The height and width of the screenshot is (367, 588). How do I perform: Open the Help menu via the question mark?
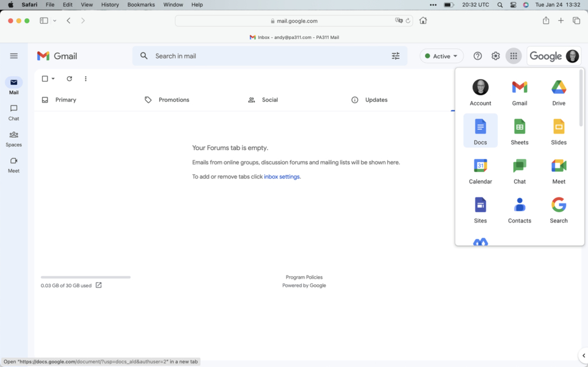coord(477,56)
